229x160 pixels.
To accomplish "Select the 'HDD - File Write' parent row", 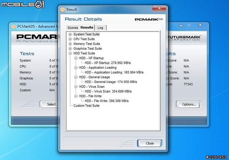I will [x=90, y=96].
